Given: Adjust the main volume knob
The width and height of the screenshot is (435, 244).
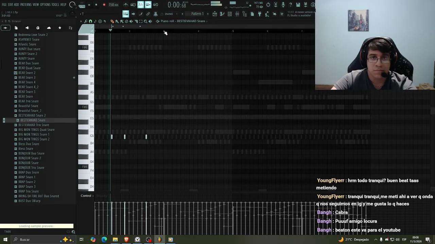Looking at the screenshot, I should pyautogui.click(x=72, y=5).
